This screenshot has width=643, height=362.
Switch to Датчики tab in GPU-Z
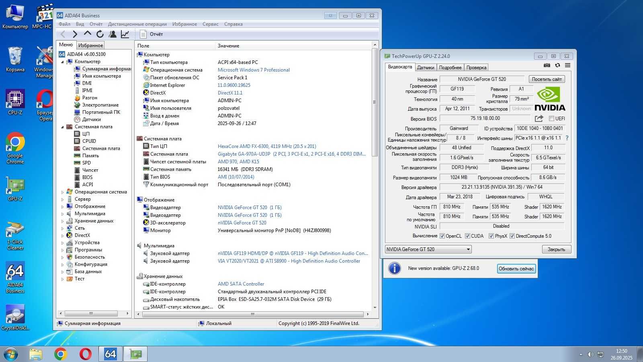pos(426,68)
